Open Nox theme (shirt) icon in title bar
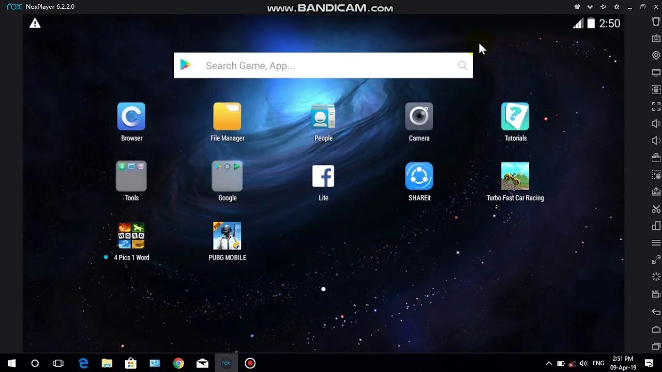This screenshot has height=372, width=662. tap(577, 7)
